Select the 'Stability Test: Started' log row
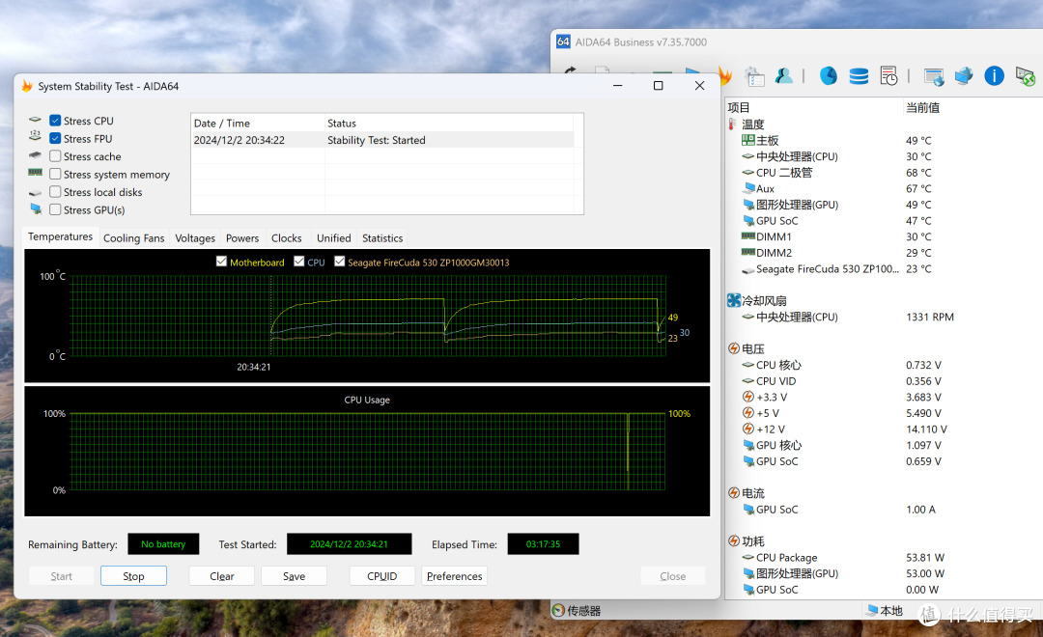 382,140
